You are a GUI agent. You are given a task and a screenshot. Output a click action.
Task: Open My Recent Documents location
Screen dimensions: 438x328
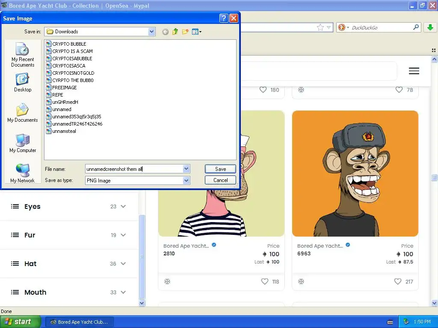pyautogui.click(x=23, y=55)
